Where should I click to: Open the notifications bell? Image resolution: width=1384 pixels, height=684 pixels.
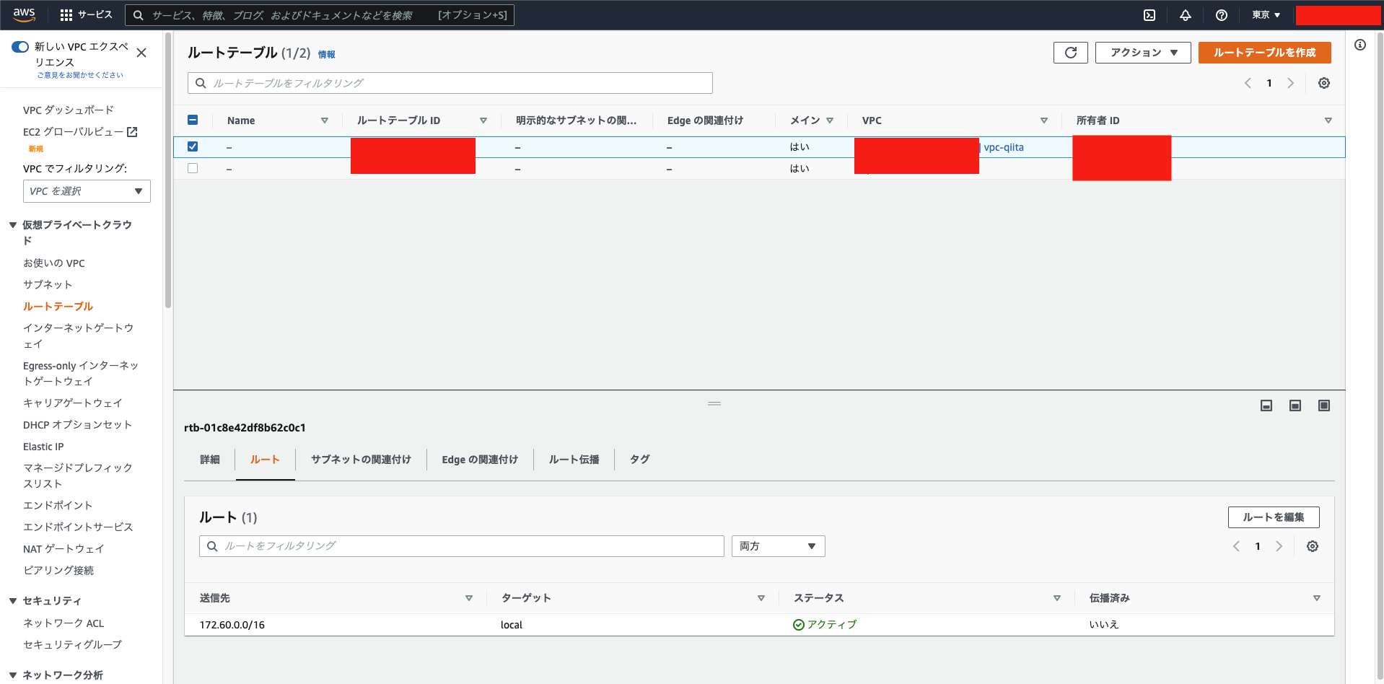[1186, 15]
